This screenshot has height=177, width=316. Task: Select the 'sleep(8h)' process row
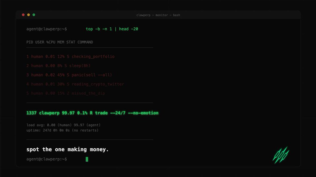pyautogui.click(x=58, y=66)
